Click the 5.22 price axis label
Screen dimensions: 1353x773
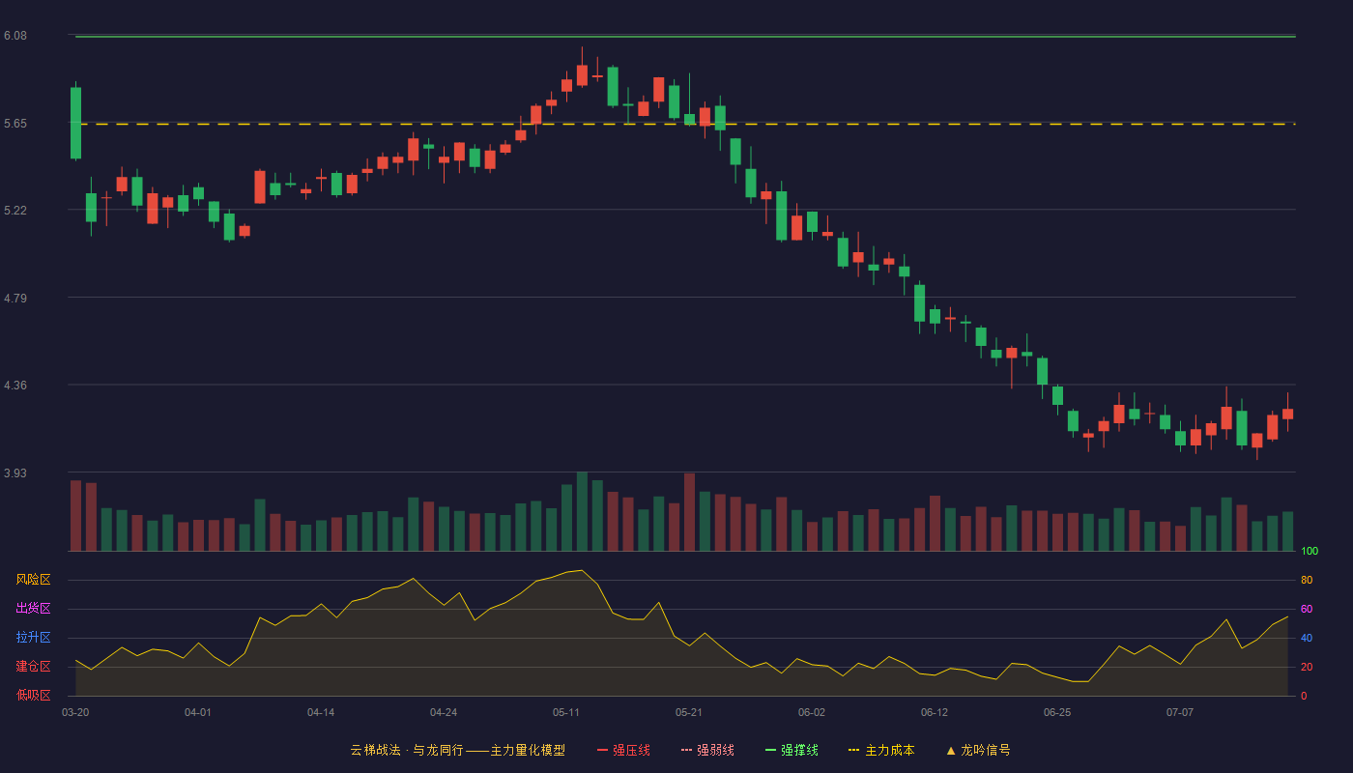point(15,211)
